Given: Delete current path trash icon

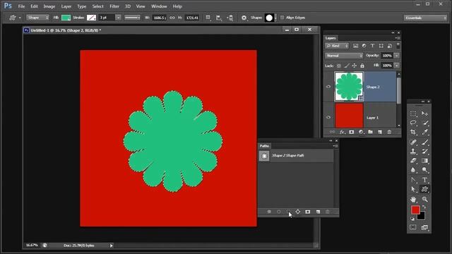Looking at the screenshot, I should pyautogui.click(x=328, y=212).
